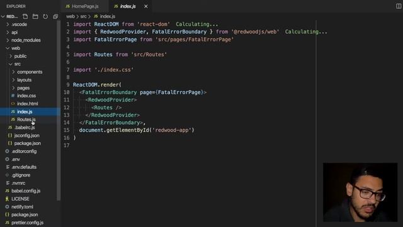Click the 'react-dom' import string on line 1
Image resolution: width=403 pixels, height=227 pixels.
(x=154, y=24)
